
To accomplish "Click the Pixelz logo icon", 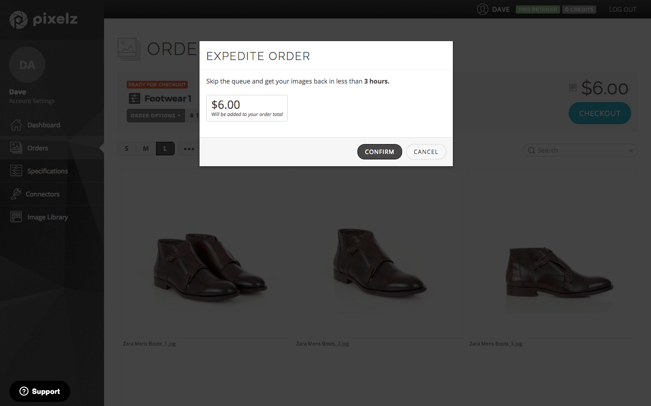I will 19,19.
